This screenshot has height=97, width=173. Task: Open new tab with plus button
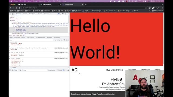coord(86,5)
